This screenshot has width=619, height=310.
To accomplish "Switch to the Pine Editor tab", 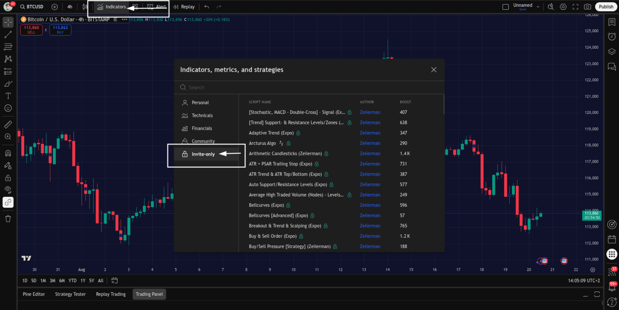I will click(x=34, y=294).
